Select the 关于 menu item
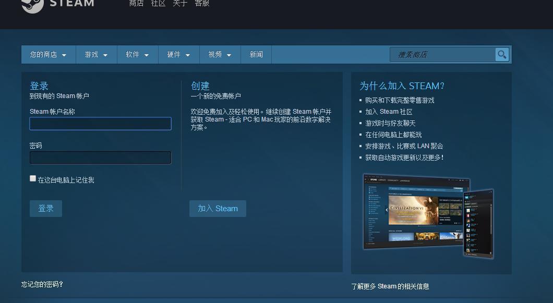The width and height of the screenshot is (553, 303). click(179, 3)
